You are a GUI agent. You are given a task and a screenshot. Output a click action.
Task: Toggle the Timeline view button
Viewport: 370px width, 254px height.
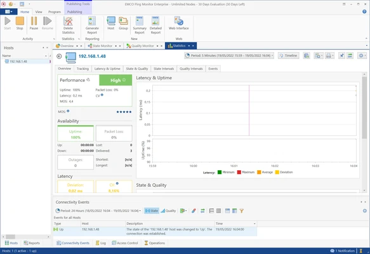coord(288,56)
